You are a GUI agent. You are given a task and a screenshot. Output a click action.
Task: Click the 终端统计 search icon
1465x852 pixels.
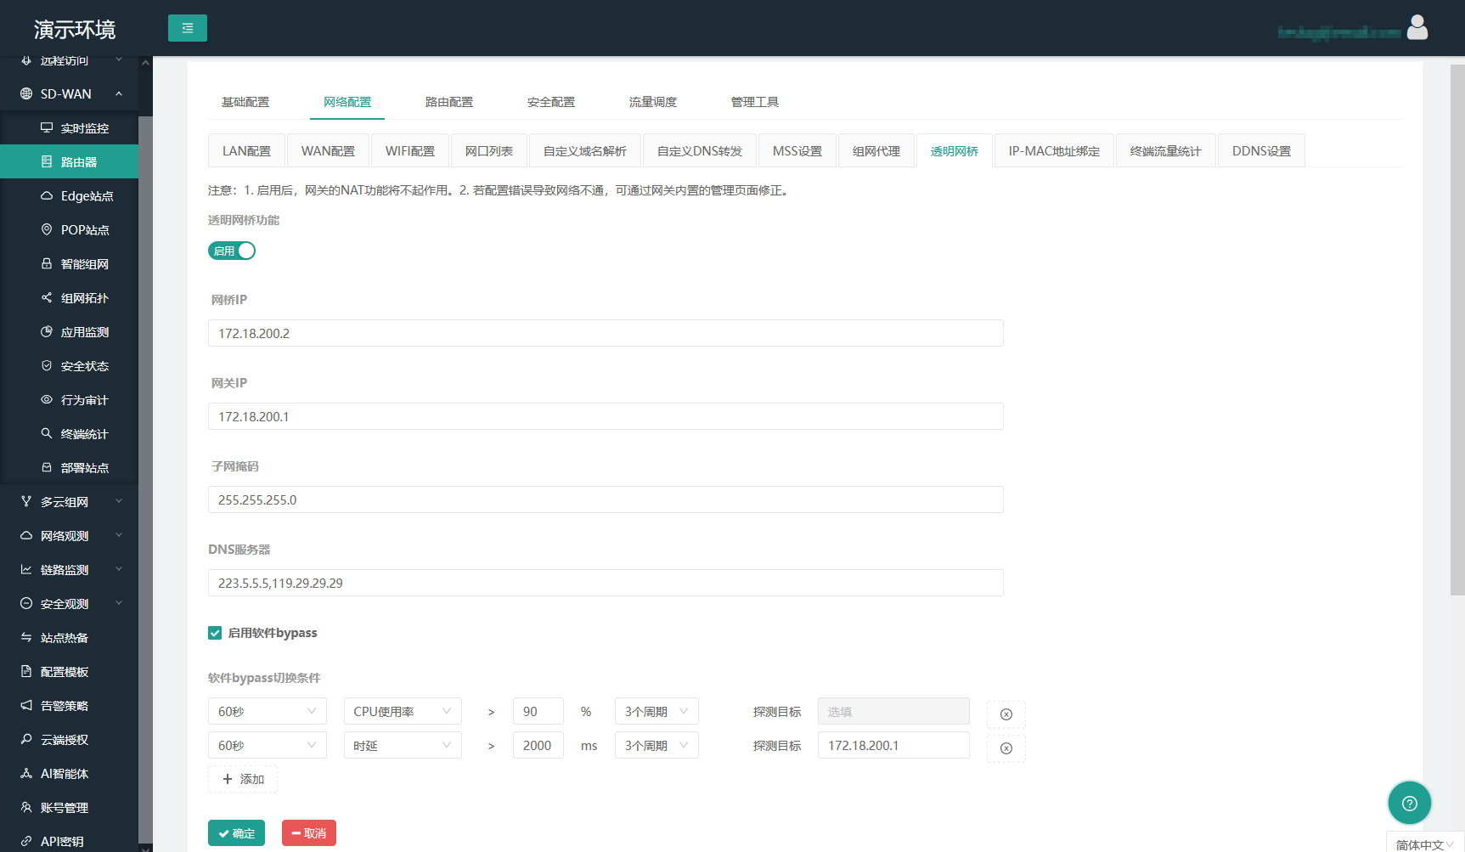pyautogui.click(x=47, y=433)
